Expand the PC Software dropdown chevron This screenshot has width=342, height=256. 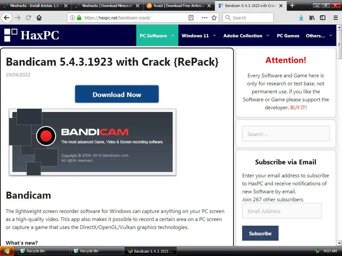coord(173,35)
